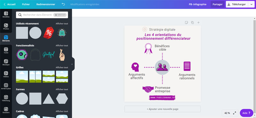Click the undo arrow icon
This screenshot has height=118, width=256.
pos(63,4)
